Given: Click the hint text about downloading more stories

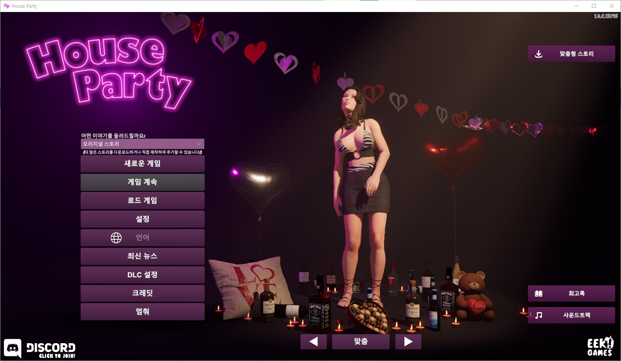Looking at the screenshot, I should (142, 152).
